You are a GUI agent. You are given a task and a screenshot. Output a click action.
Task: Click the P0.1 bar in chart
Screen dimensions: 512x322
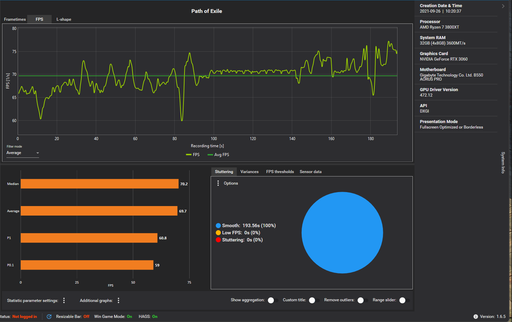pyautogui.click(x=87, y=265)
